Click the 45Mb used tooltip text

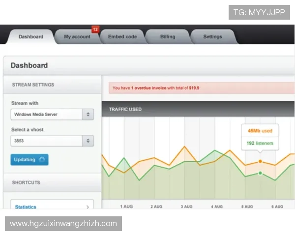260,131
